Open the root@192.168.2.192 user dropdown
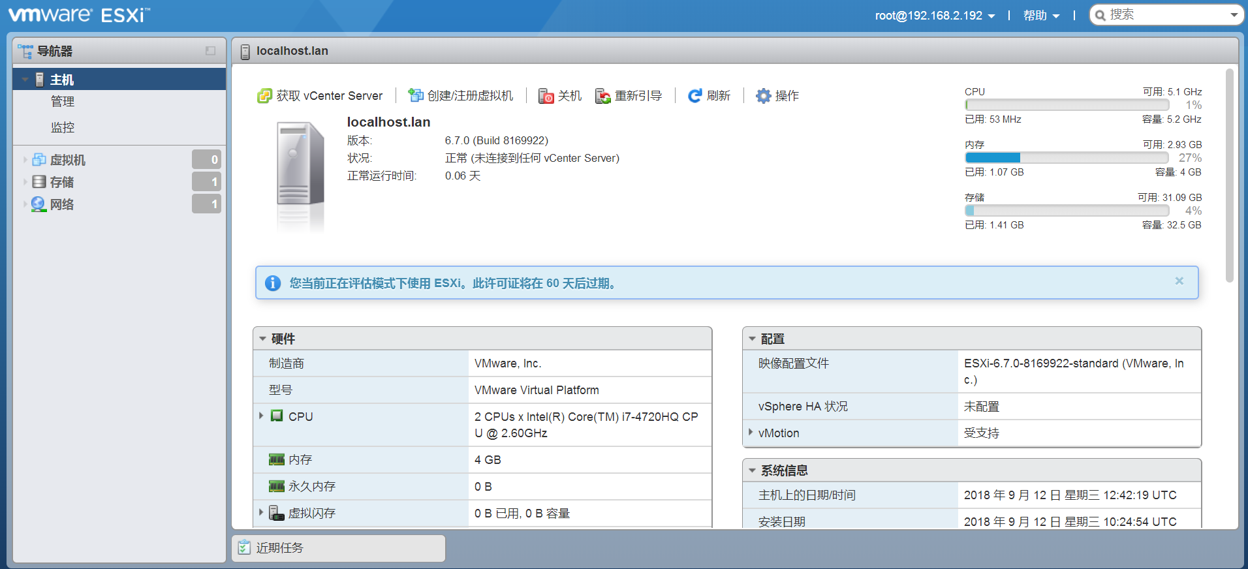Viewport: 1248px width, 569px height. [934, 16]
